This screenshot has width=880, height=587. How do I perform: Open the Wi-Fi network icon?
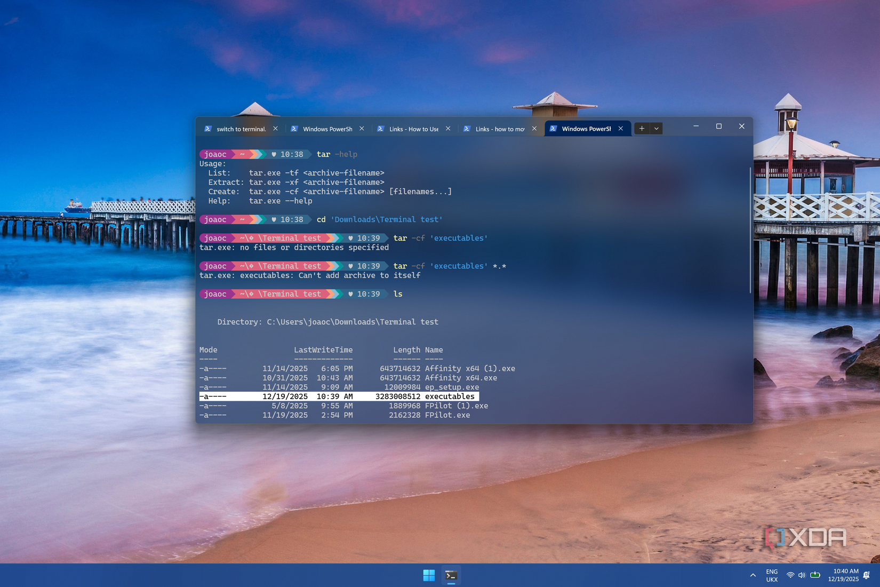(x=790, y=575)
